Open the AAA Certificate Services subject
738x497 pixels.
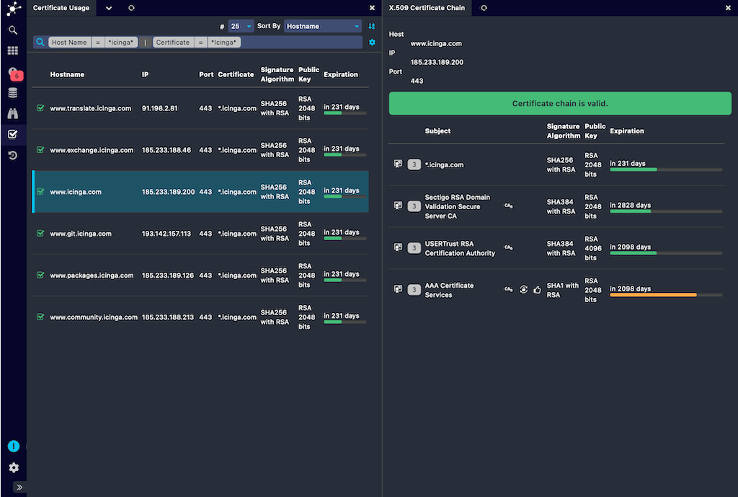click(449, 290)
